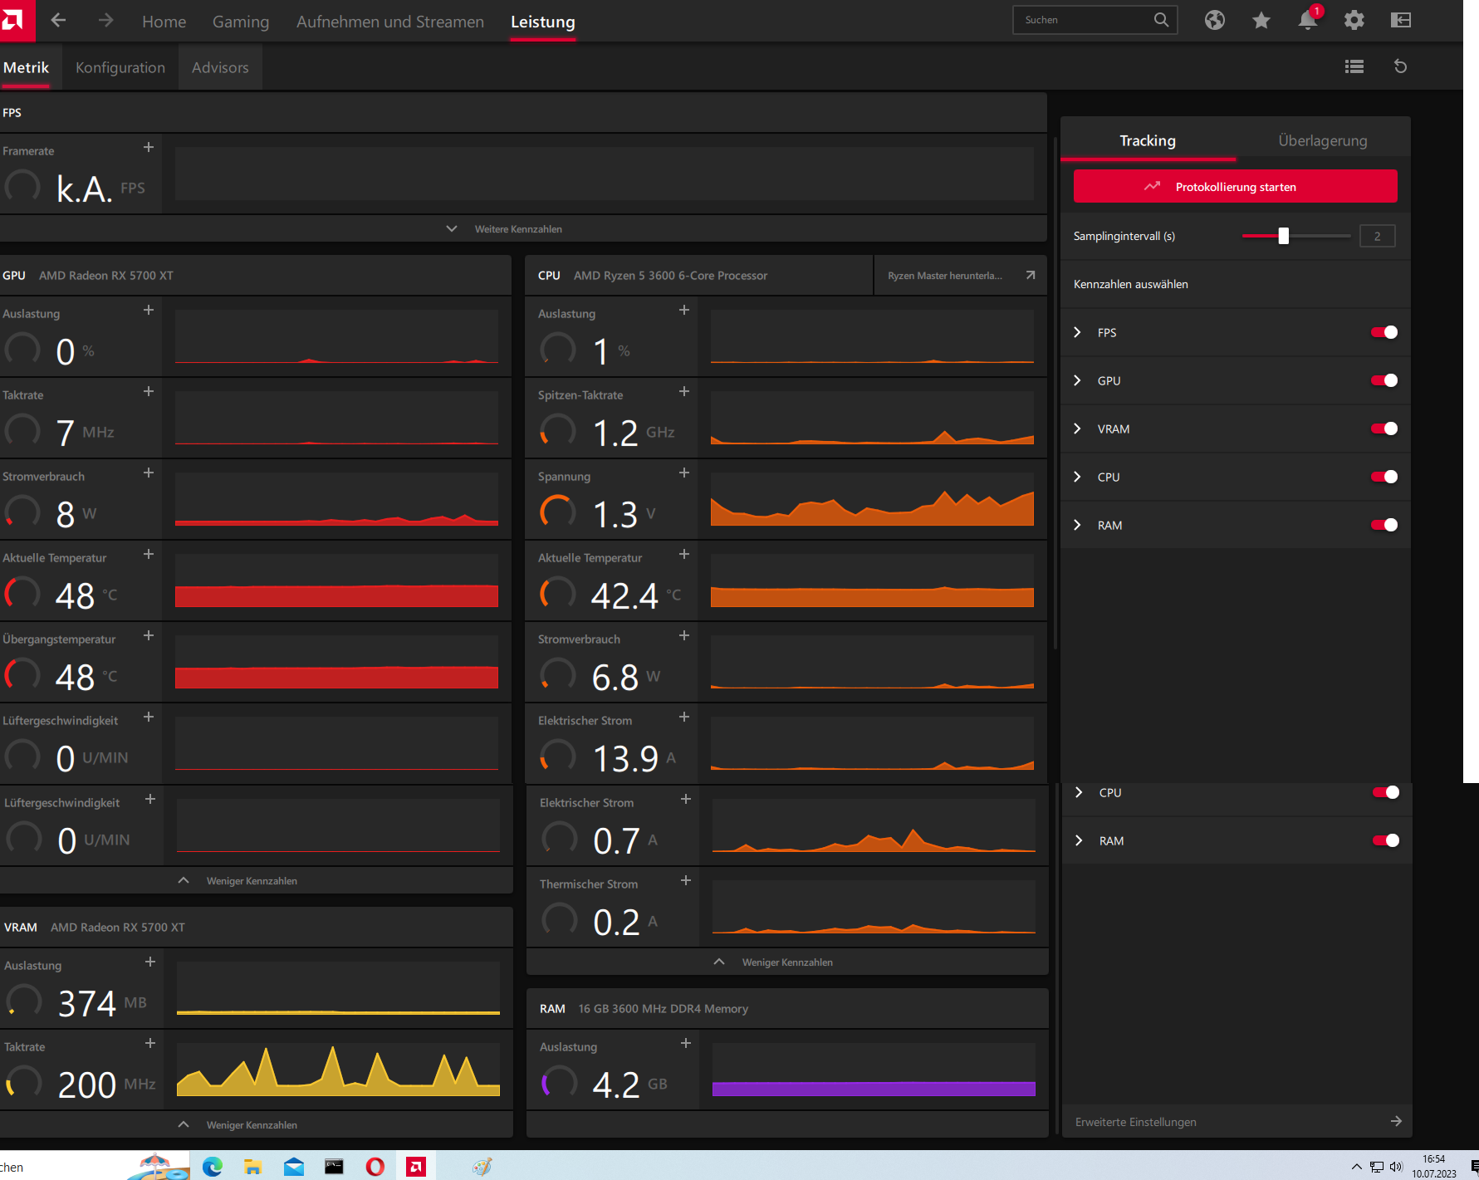This screenshot has height=1180, width=1479.
Task: Switch to the Konfiguration subtab
Action: [120, 67]
